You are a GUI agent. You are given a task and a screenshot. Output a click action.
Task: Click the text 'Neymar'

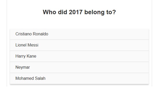click(23, 67)
